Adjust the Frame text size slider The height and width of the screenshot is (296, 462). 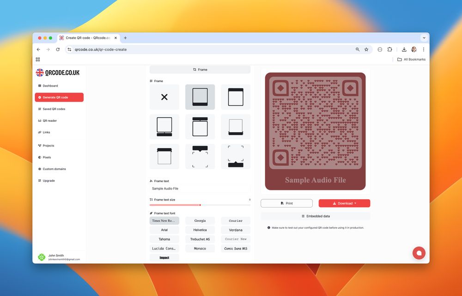200,205
